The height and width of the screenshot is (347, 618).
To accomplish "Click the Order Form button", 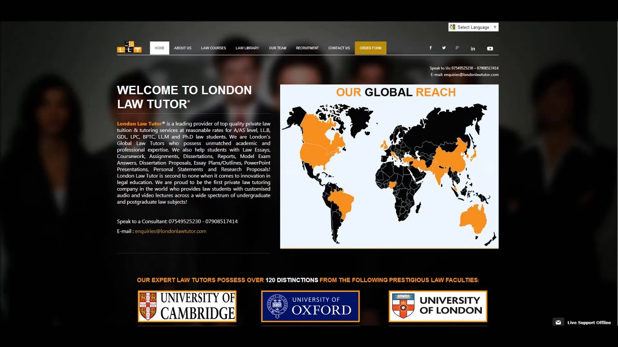I will [370, 48].
